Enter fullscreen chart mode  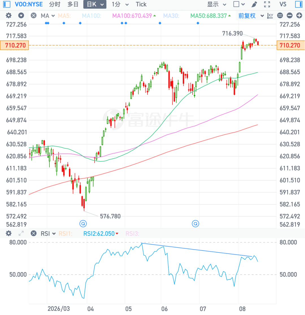coord(267,4)
